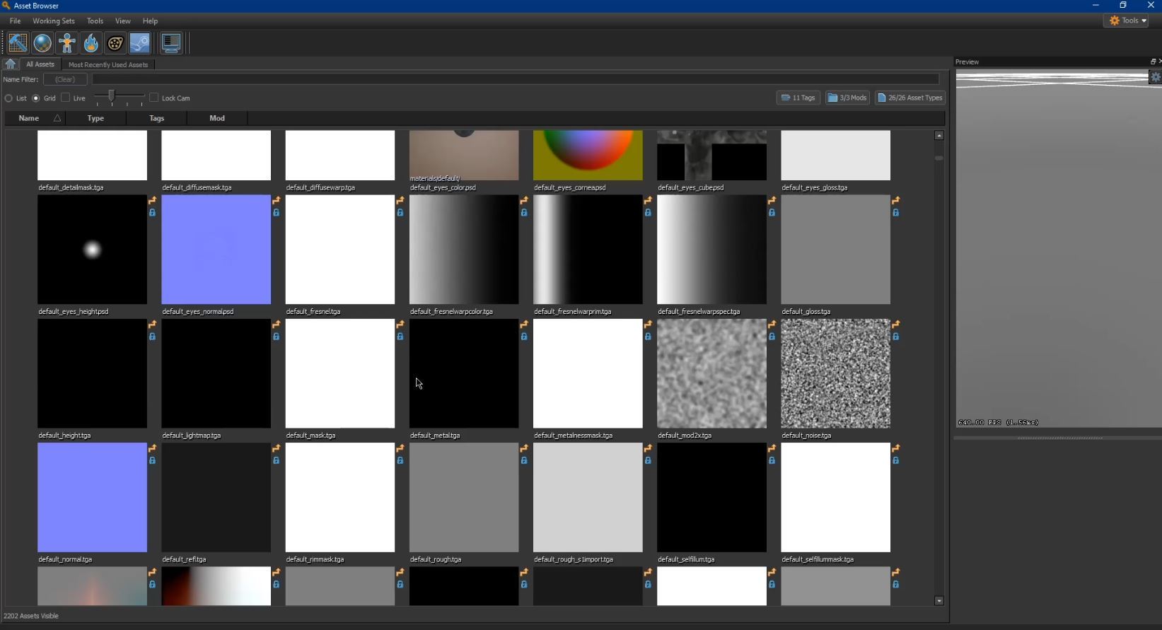
Task: Click the thumbnail size slider handle
Action: (112, 95)
